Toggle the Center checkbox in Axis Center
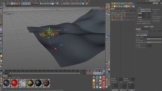 [137, 8]
